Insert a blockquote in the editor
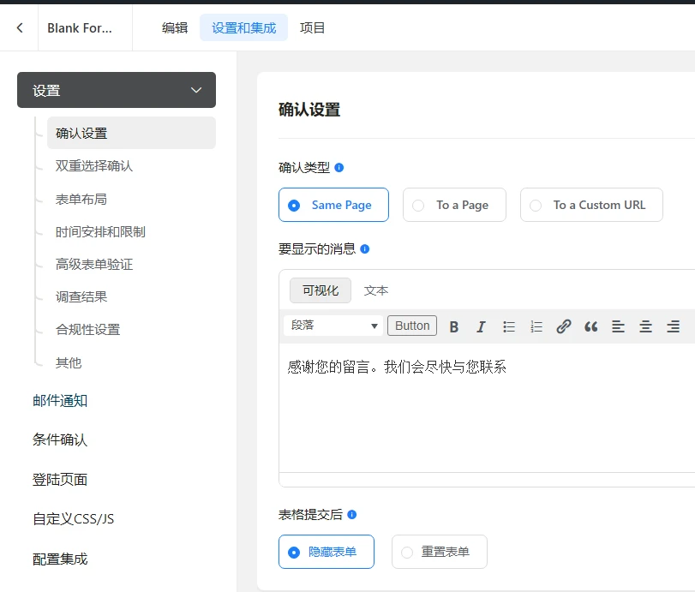This screenshot has width=695, height=592. point(590,326)
